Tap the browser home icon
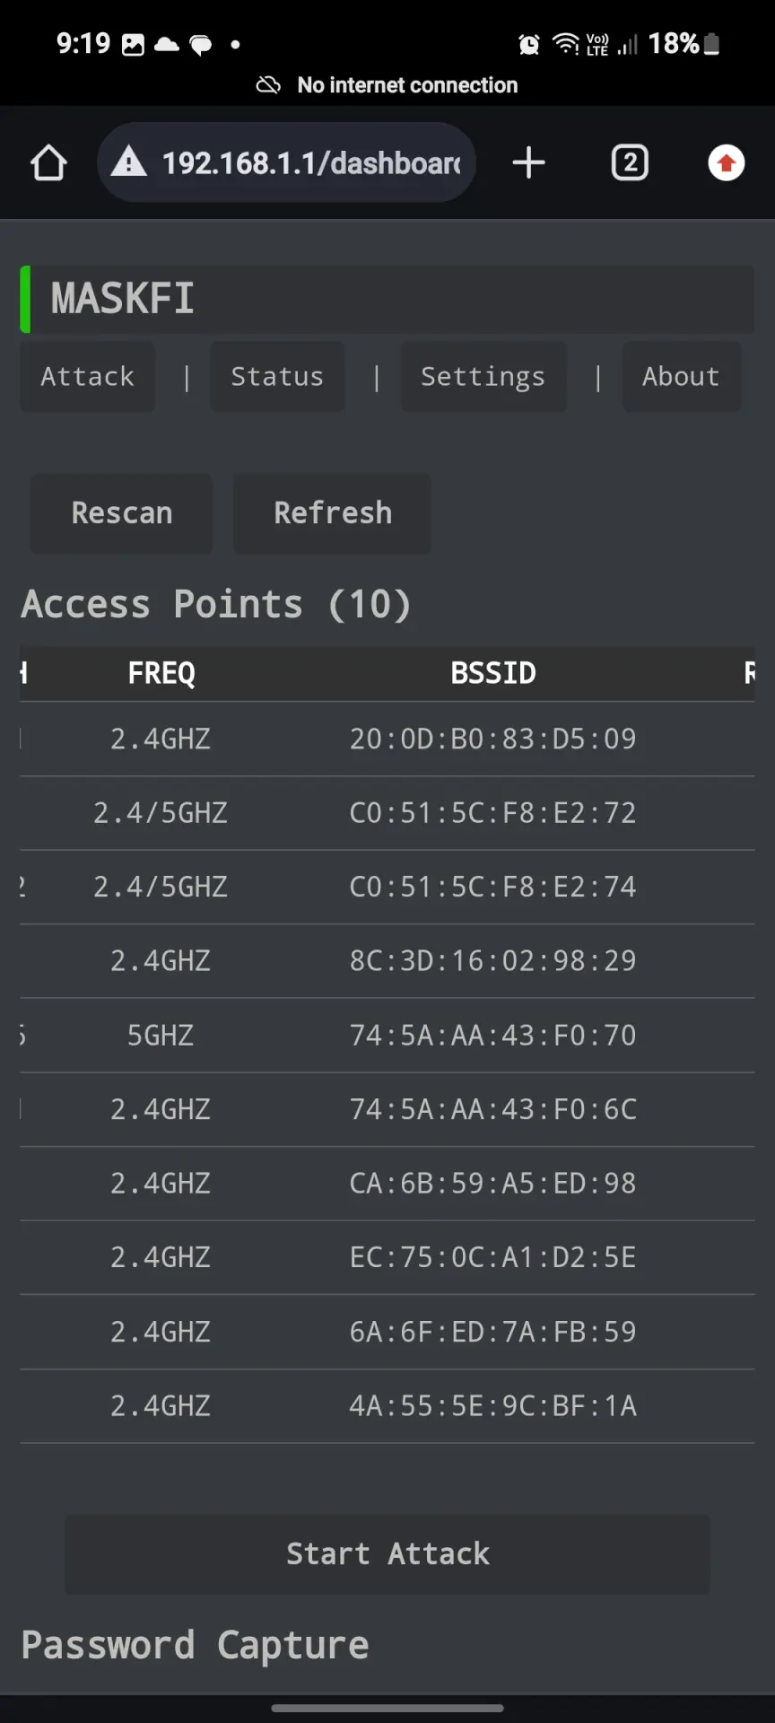Viewport: 775px width, 1723px height. click(x=48, y=163)
